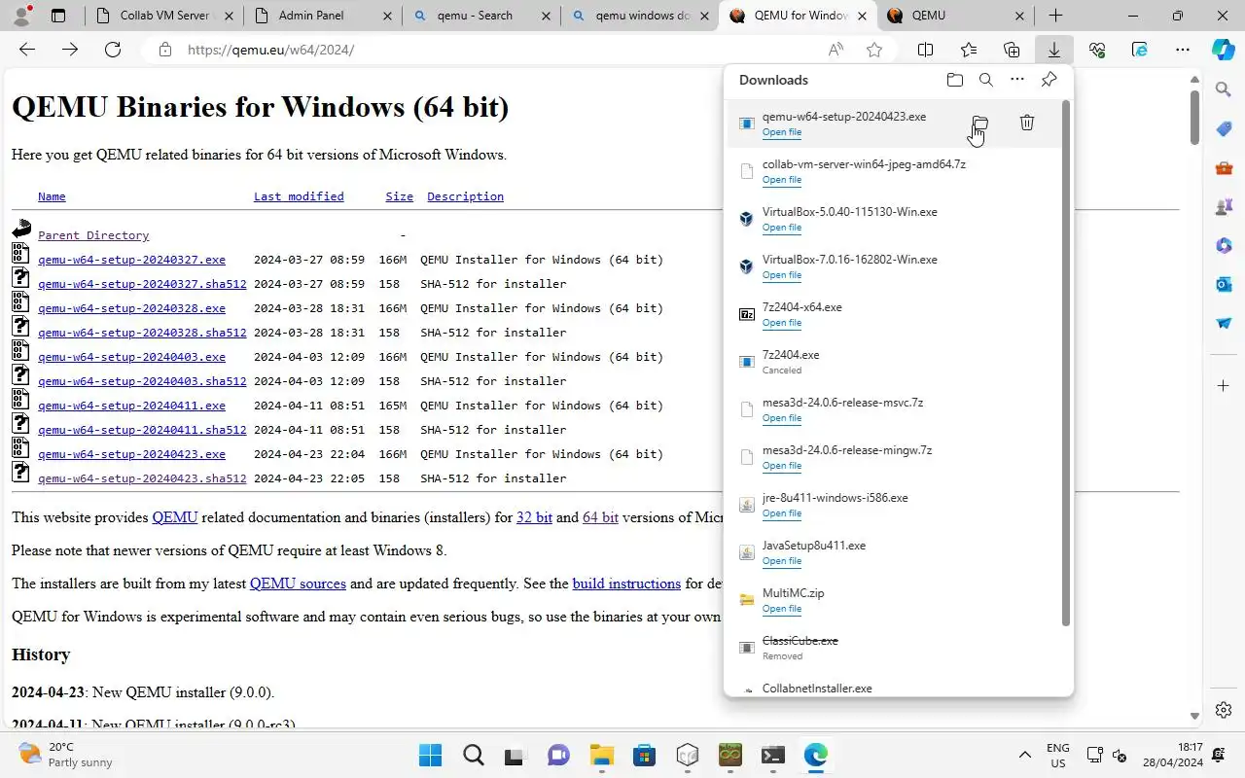Activate Read aloud icon in address bar

pyautogui.click(x=836, y=50)
